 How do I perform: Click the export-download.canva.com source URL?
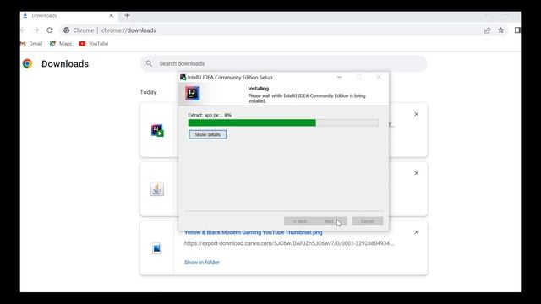tap(289, 243)
